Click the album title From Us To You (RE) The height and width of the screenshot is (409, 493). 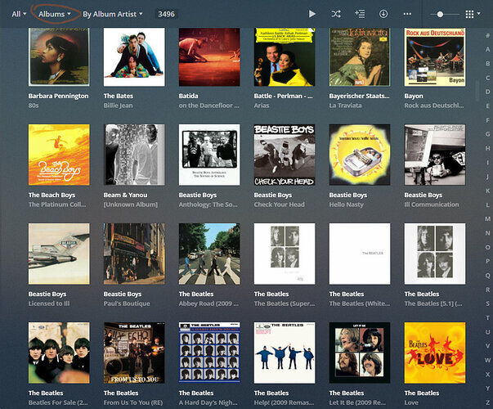pos(133,402)
